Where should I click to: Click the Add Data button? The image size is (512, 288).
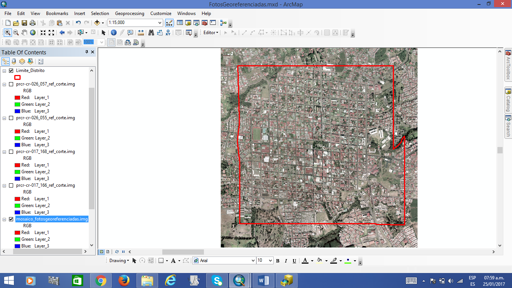[97, 23]
